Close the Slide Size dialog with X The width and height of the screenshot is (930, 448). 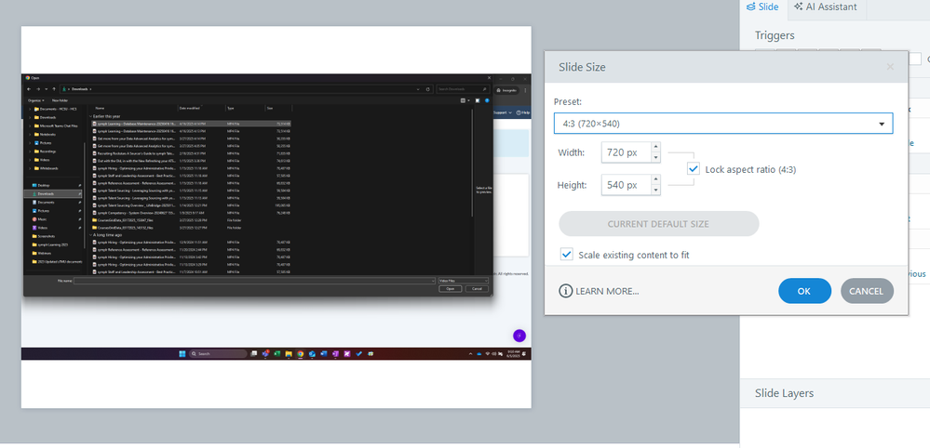pos(890,67)
